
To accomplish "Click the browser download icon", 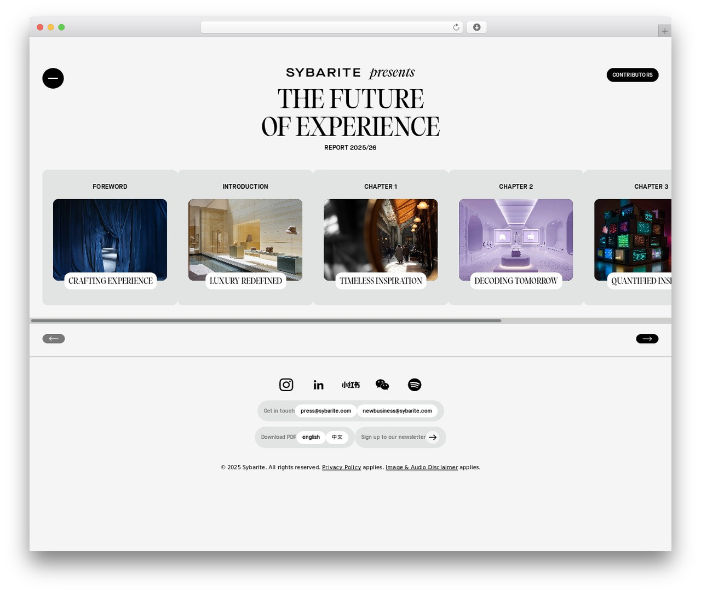I will tap(476, 27).
